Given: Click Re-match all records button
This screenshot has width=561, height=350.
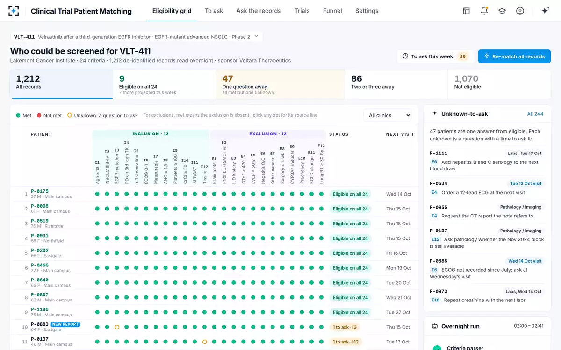Looking at the screenshot, I should 514,56.
